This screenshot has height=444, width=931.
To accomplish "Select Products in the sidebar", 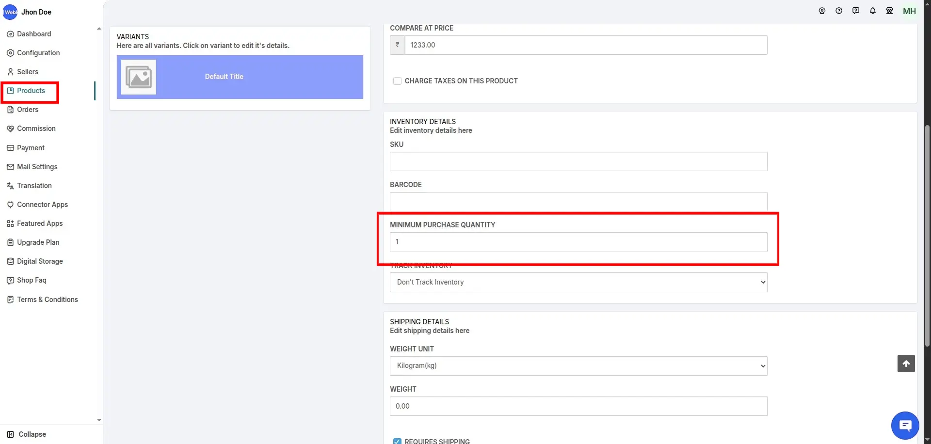I will 31,91.
